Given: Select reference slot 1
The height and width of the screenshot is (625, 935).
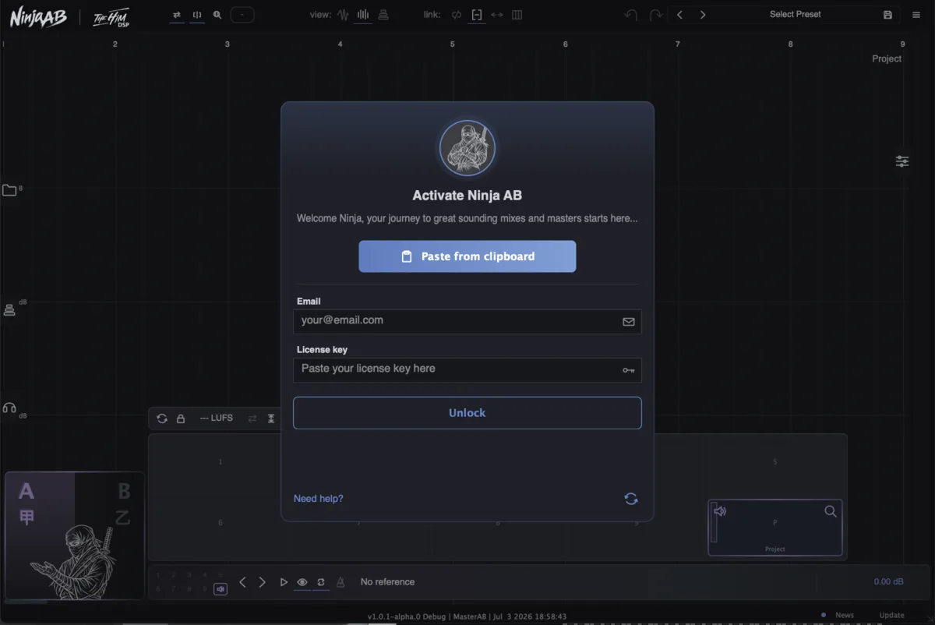Looking at the screenshot, I should [x=221, y=462].
